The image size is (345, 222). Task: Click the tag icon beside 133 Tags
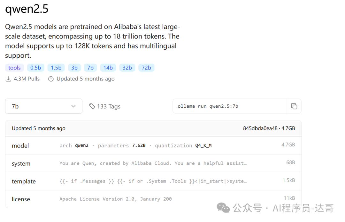click(x=92, y=106)
